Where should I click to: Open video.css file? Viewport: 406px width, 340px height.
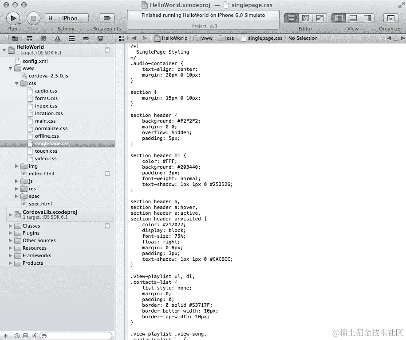coord(46,158)
